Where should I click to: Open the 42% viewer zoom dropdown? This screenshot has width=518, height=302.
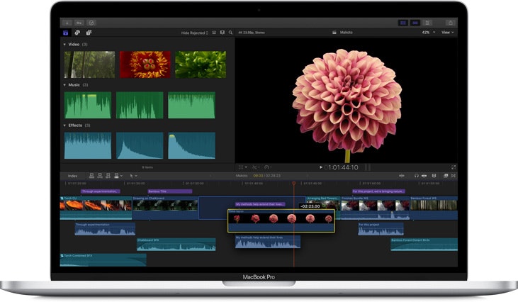(429, 33)
